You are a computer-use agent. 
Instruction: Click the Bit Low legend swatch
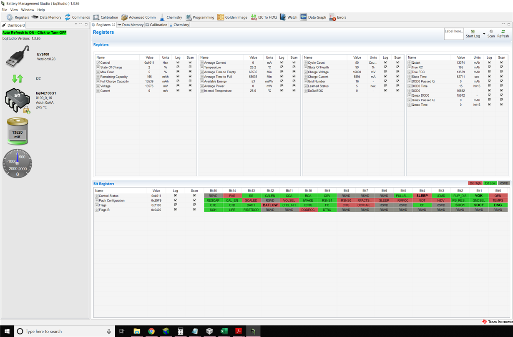tap(490, 183)
